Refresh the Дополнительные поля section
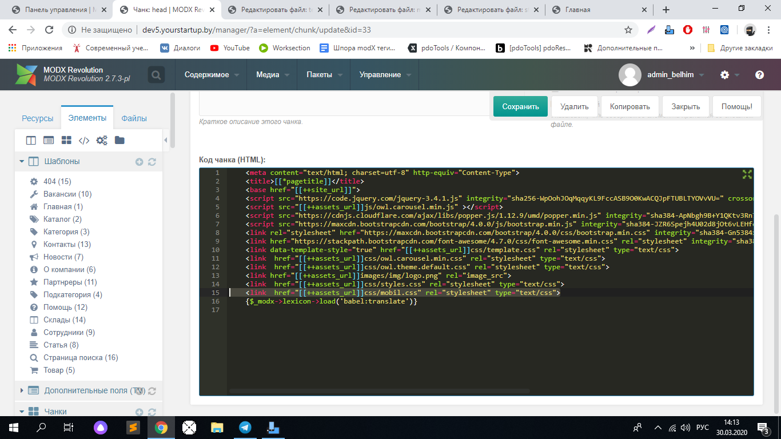781x439 pixels. pos(152,391)
